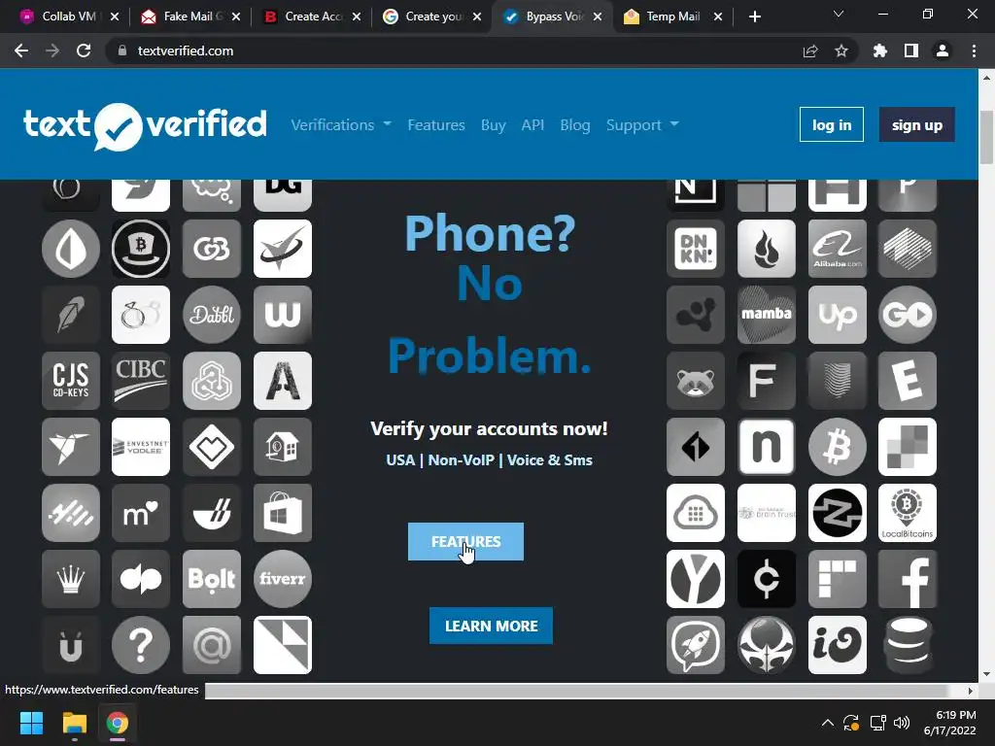Close the Google Create your tab
Image resolution: width=995 pixels, height=746 pixels.
pyautogui.click(x=477, y=17)
